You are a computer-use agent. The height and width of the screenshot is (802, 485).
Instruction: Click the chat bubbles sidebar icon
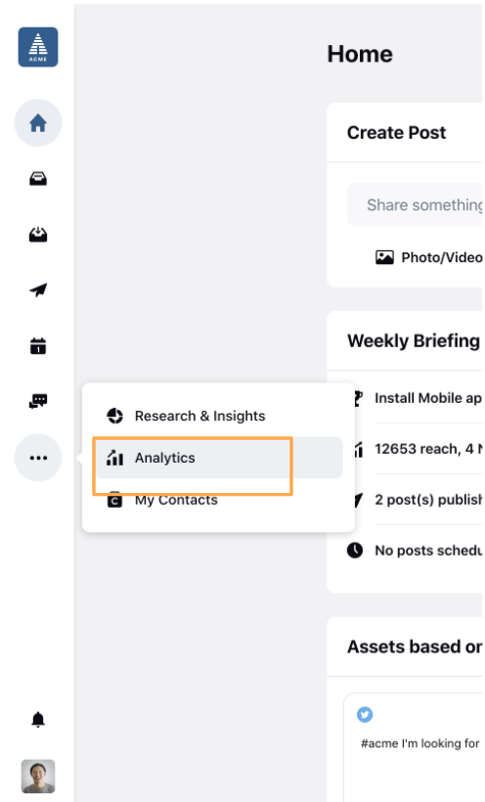pos(38,402)
